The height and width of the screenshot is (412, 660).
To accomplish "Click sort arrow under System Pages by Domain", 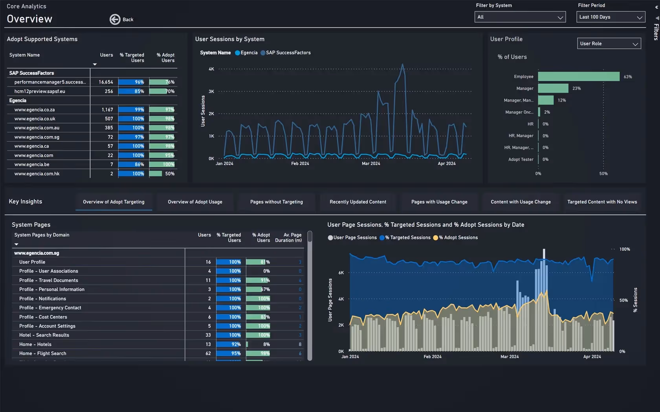I will 16,244.
